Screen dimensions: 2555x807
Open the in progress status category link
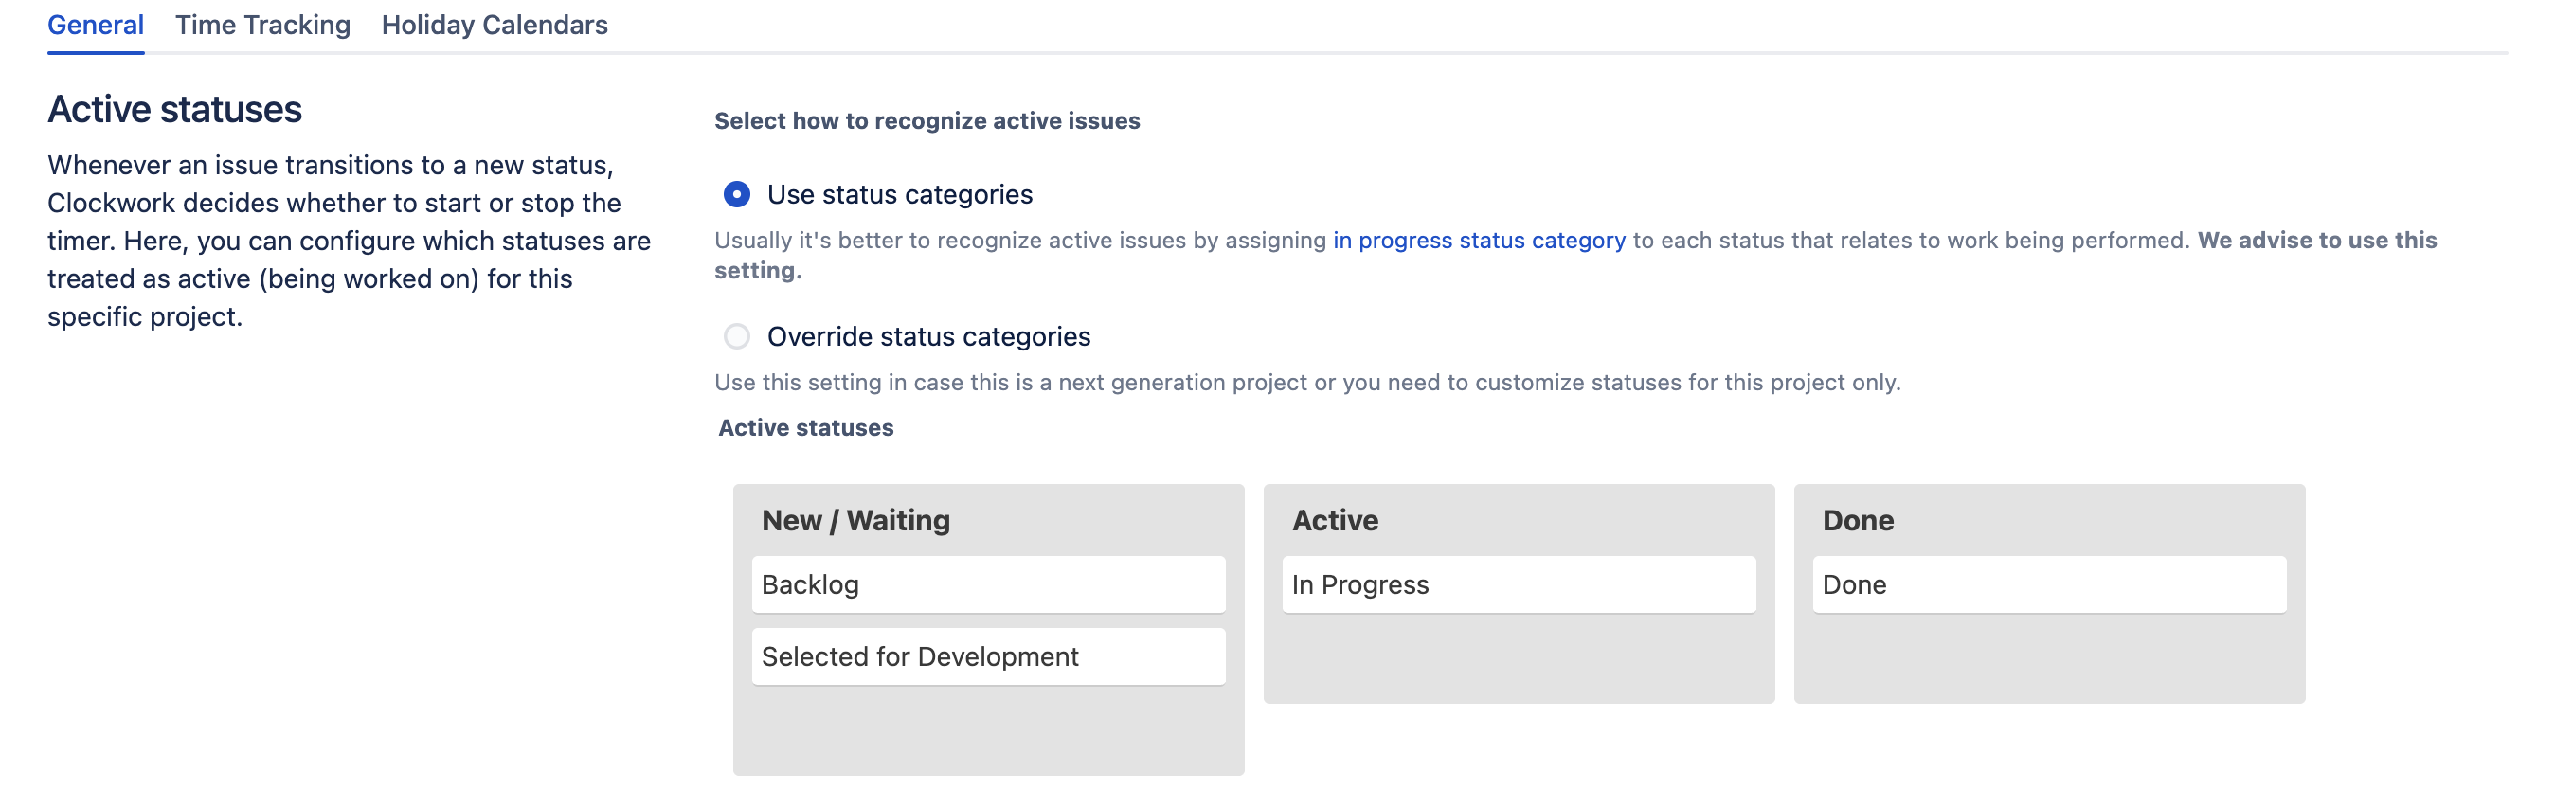pyautogui.click(x=1478, y=240)
